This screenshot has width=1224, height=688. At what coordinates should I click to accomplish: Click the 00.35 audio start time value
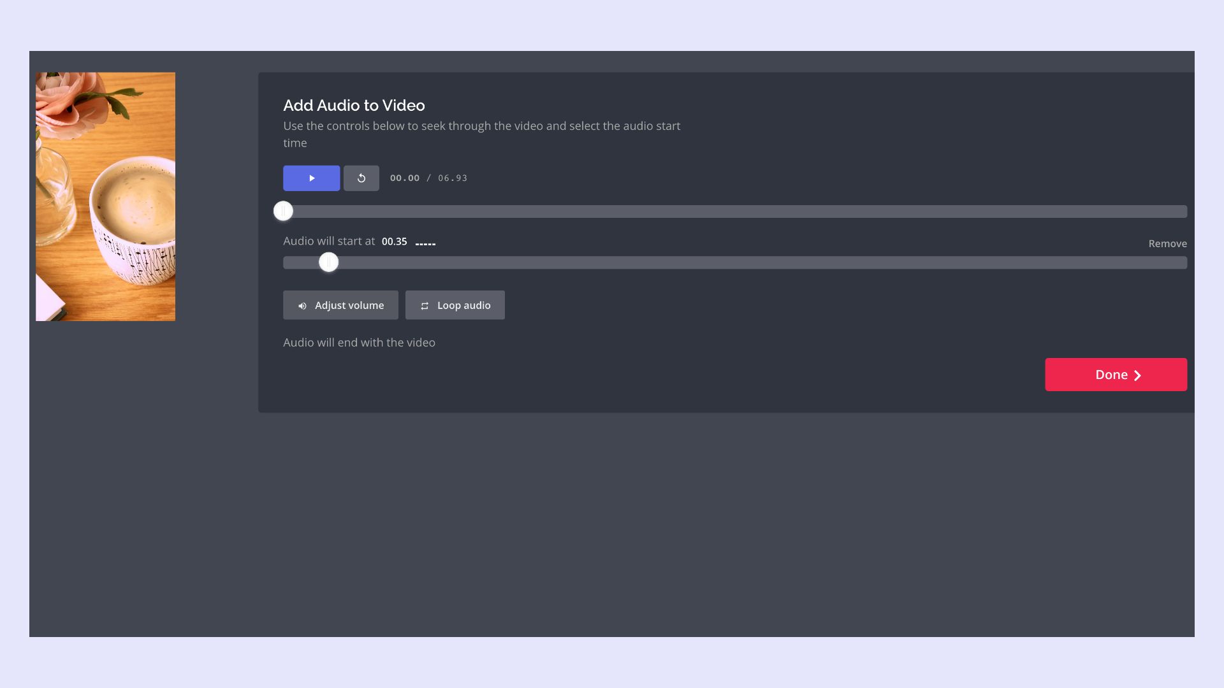394,241
